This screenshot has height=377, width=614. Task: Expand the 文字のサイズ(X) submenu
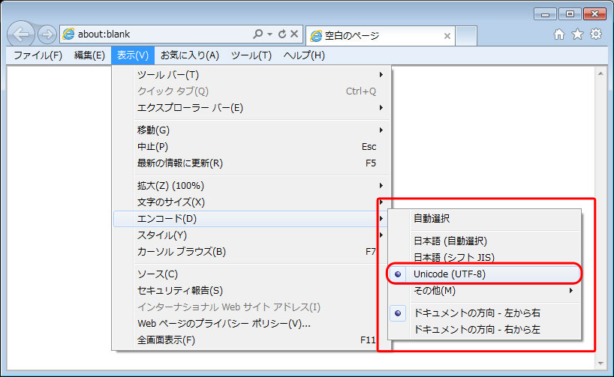coord(251,202)
